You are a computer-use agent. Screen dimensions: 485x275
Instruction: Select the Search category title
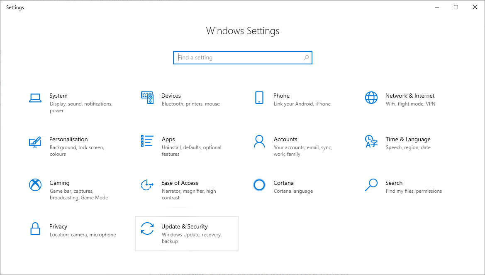(394, 183)
